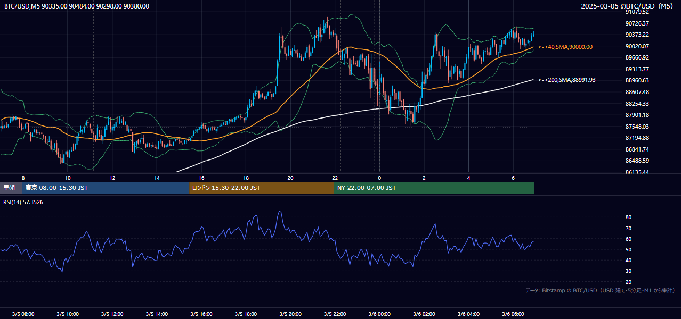Click hour label 22 under price chart
Viewport: 681px width, 319px height.
(335, 178)
